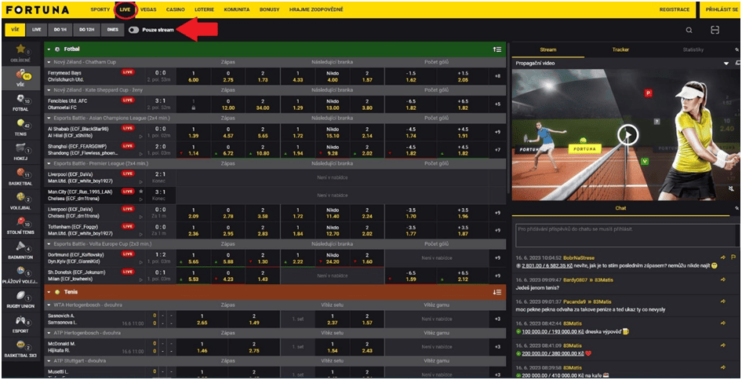Click the Přihlásit se button
Image resolution: width=742 pixels, height=380 pixels.
coord(720,9)
